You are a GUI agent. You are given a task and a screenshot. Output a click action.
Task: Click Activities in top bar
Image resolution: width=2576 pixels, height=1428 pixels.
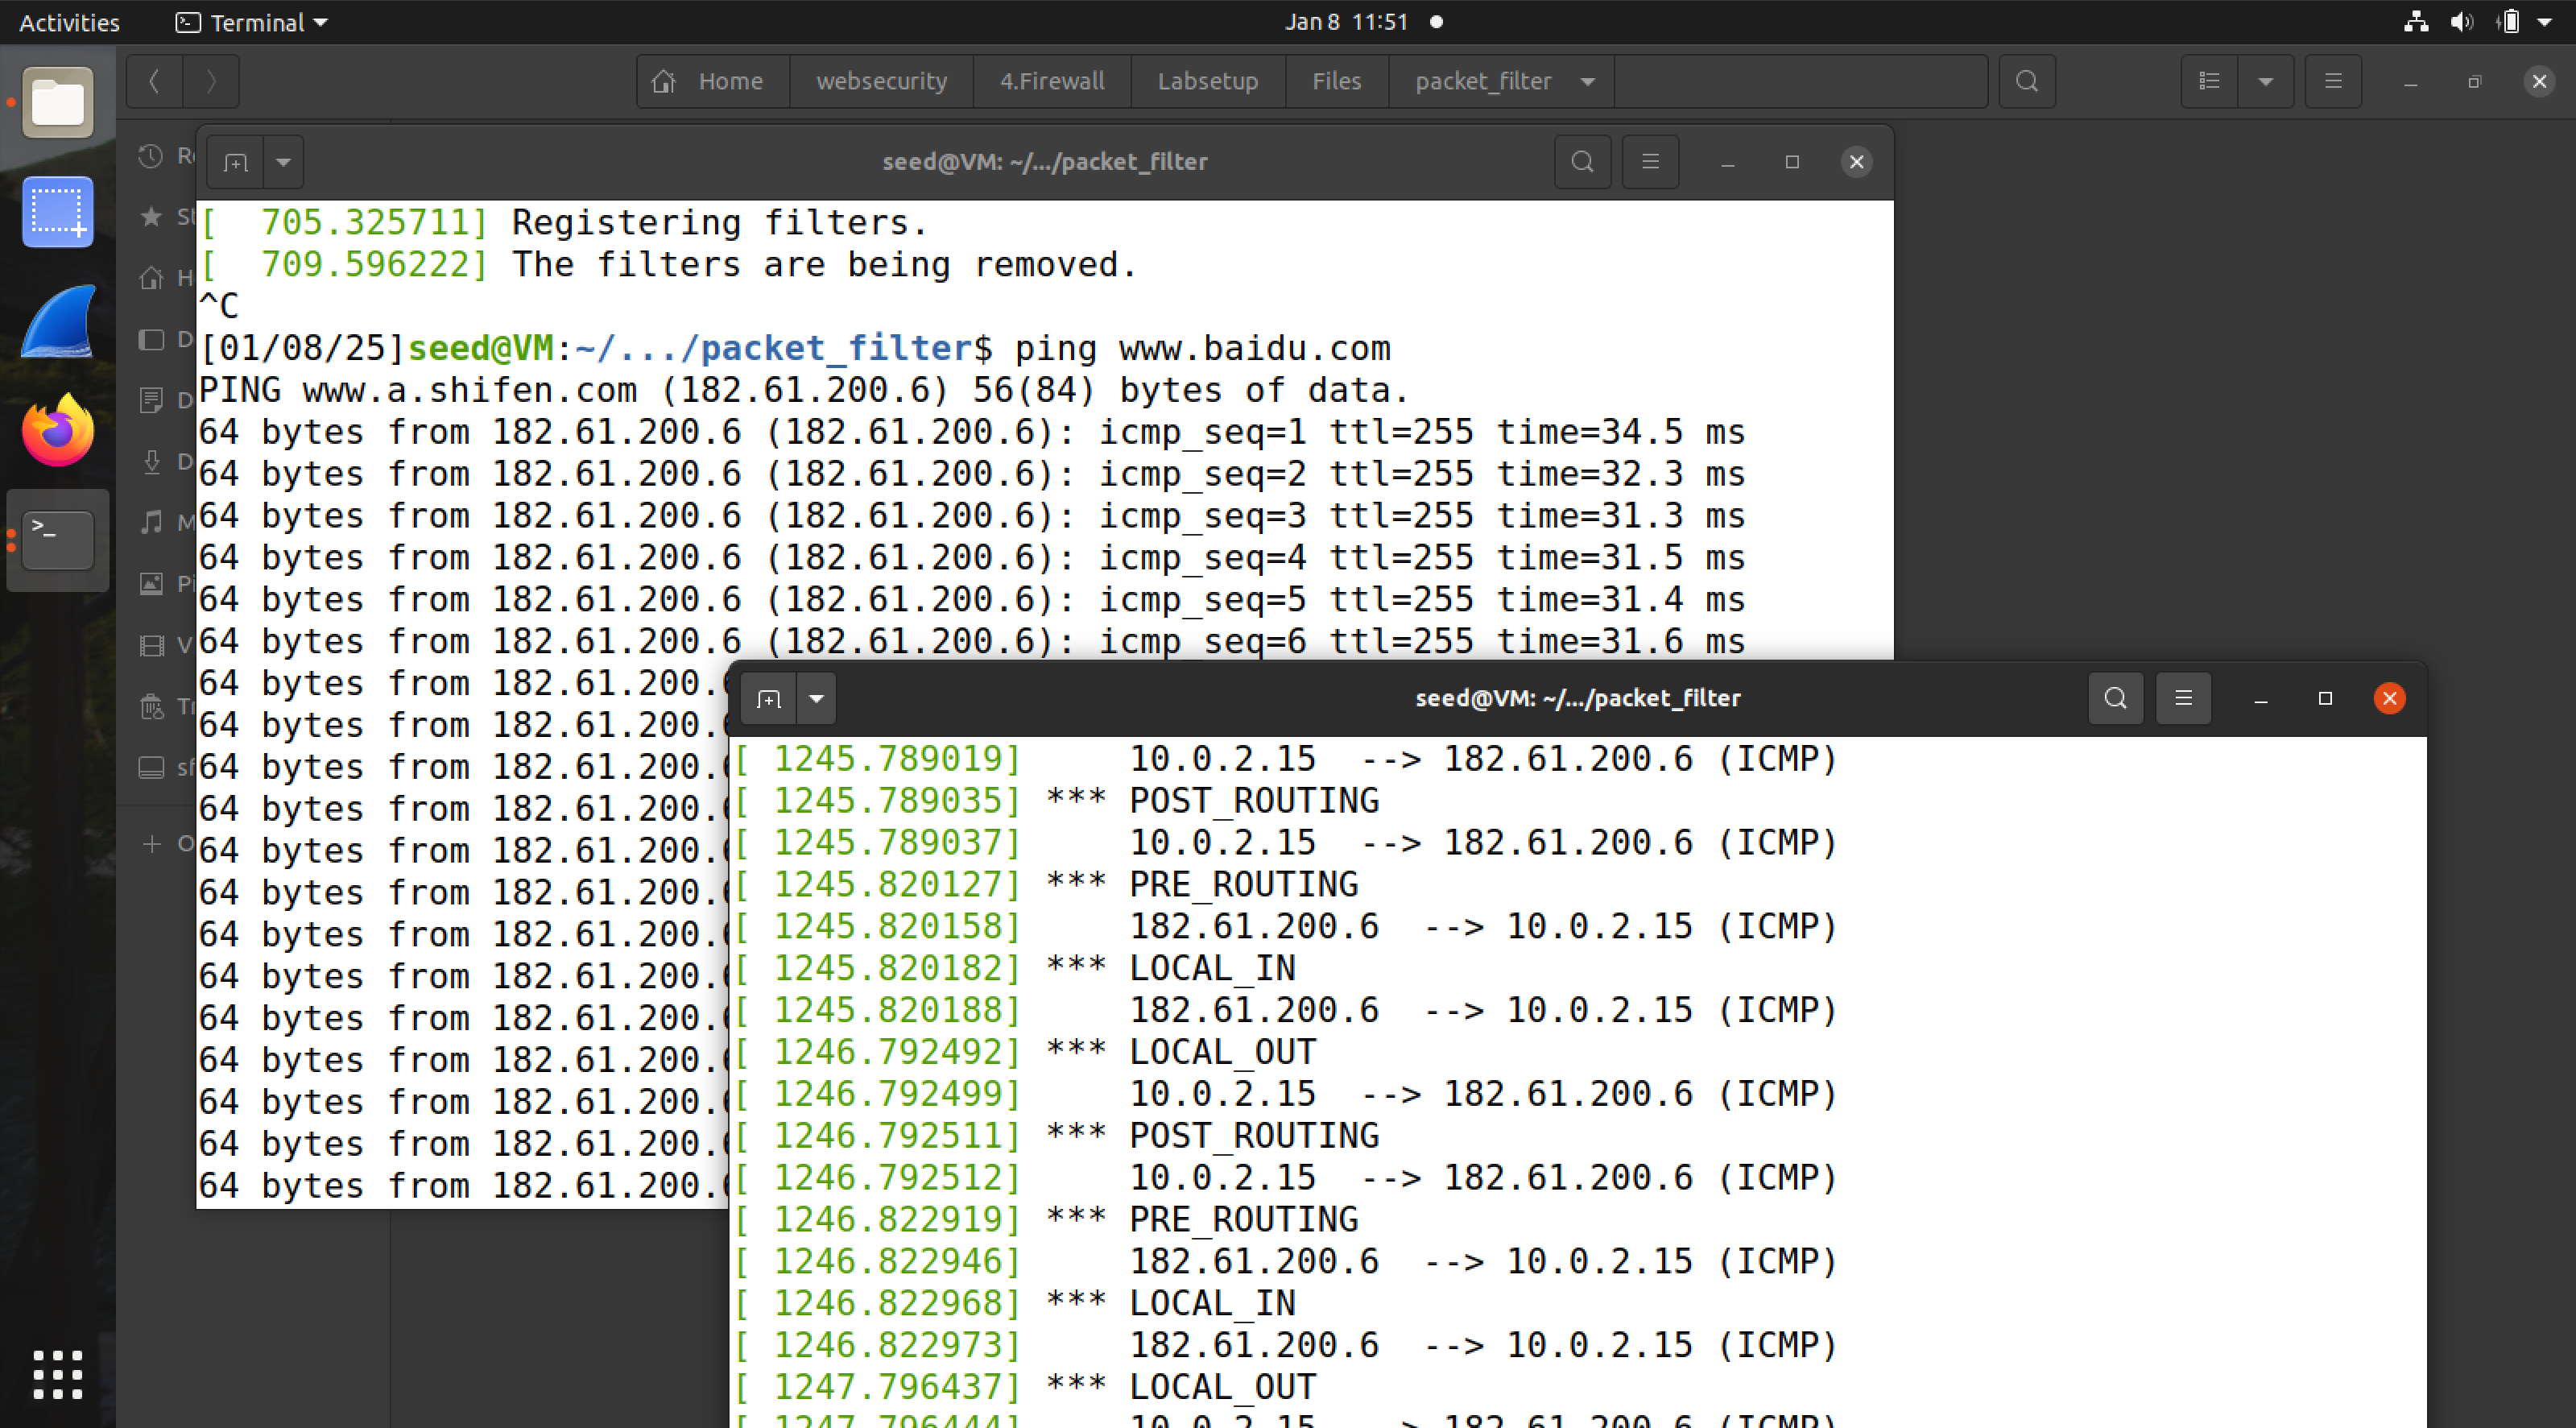click(69, 22)
